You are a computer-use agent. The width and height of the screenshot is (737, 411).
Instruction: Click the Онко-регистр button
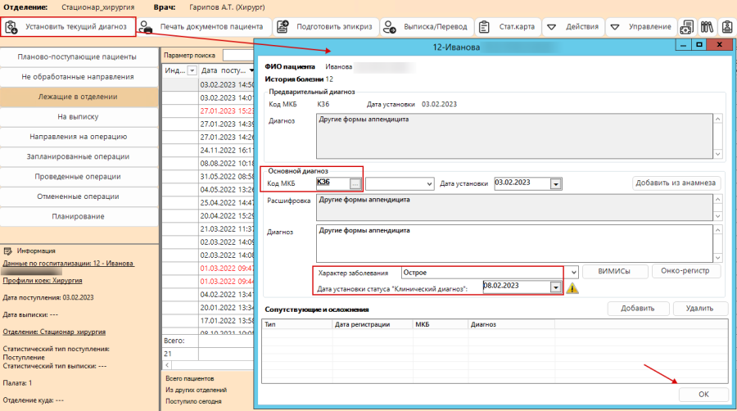pyautogui.click(x=685, y=270)
